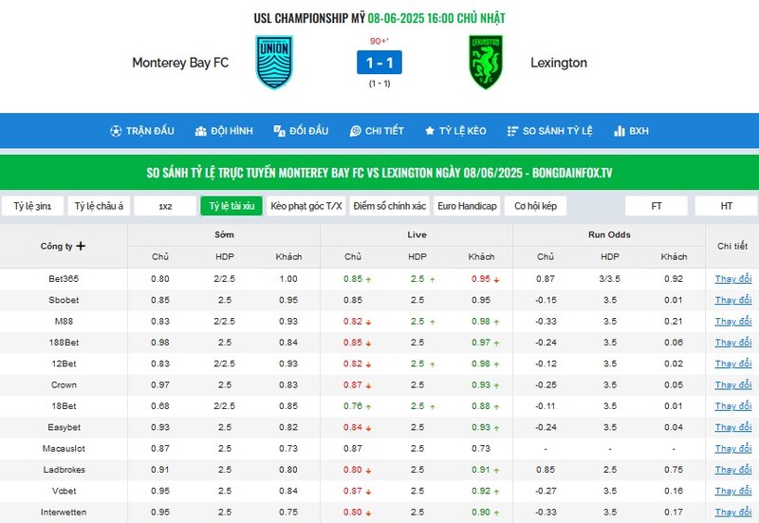Select the 1x2 odds tab
The width and height of the screenshot is (759, 523).
(165, 206)
